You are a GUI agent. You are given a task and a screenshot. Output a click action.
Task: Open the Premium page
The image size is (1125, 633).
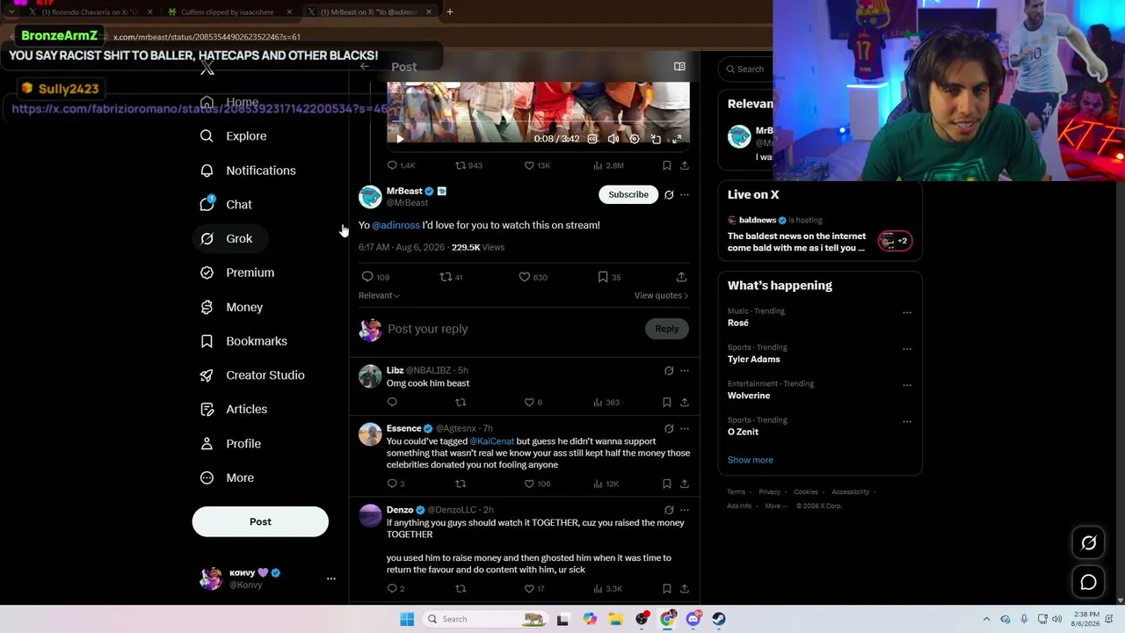236,273
